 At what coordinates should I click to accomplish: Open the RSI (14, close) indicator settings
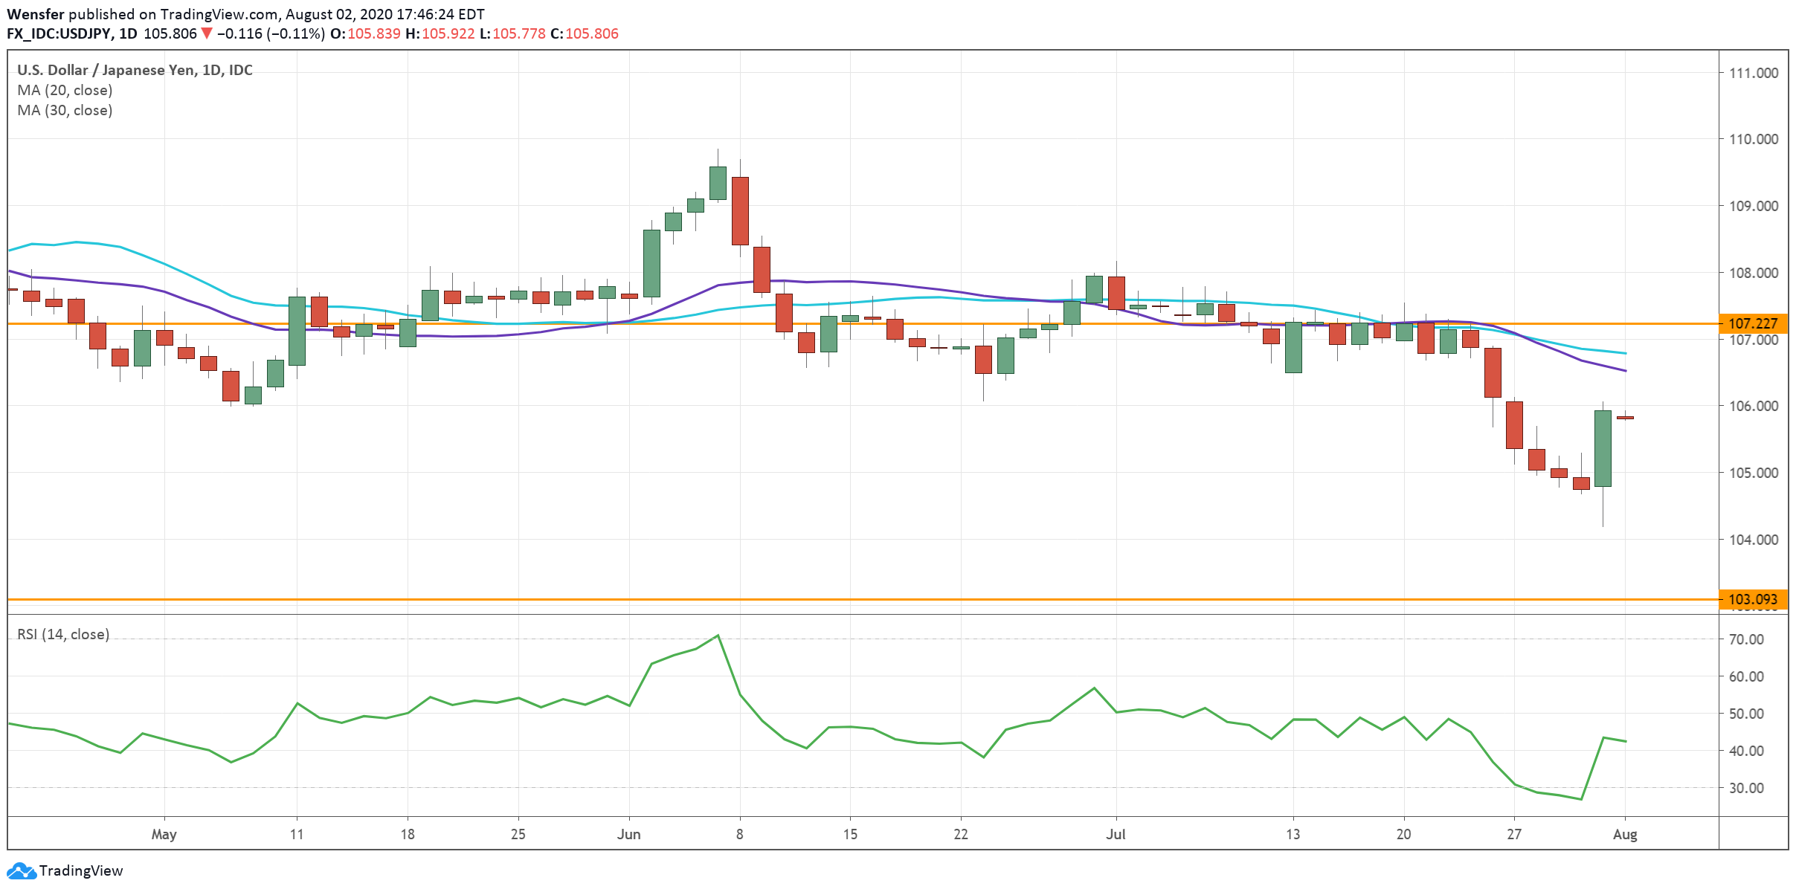(62, 635)
